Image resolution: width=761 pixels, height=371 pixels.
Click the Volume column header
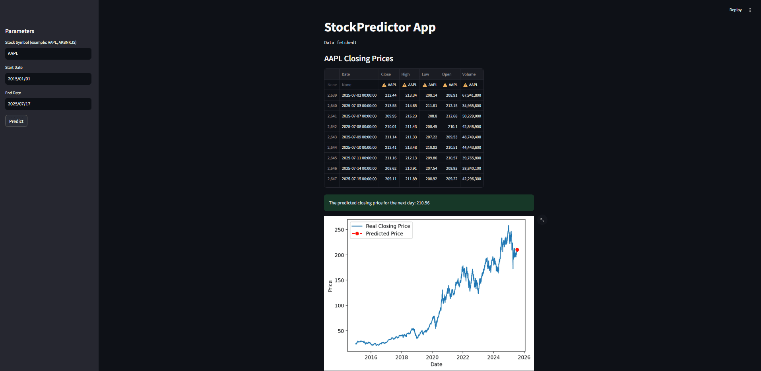point(472,74)
